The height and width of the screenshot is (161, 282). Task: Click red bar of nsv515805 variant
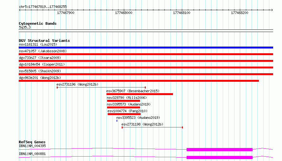coord(146,74)
